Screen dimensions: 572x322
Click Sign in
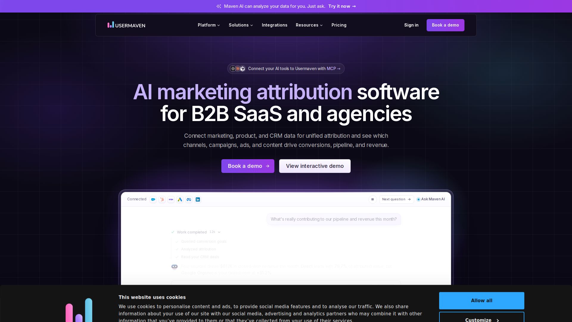pyautogui.click(x=411, y=25)
